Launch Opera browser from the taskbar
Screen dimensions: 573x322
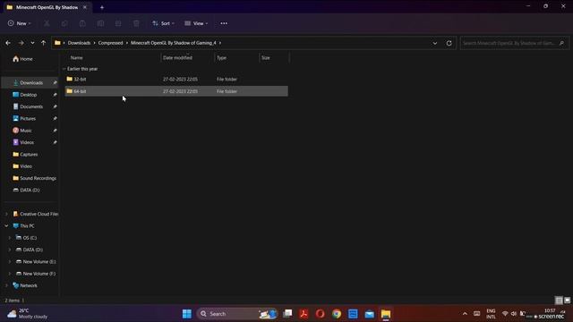tap(321, 314)
